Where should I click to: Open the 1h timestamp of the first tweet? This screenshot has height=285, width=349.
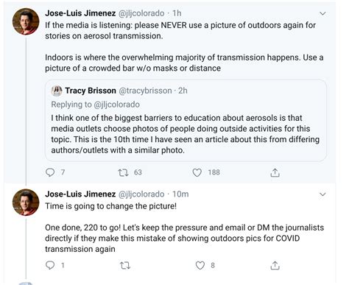coord(177,13)
